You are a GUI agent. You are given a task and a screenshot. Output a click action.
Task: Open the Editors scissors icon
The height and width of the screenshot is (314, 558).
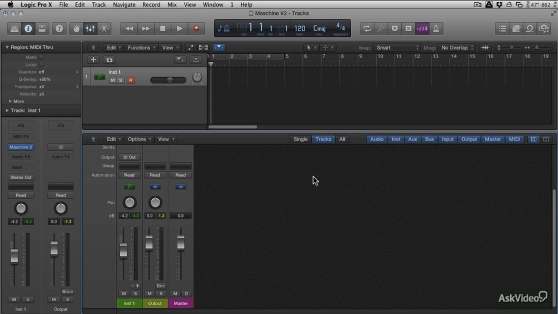[104, 28]
